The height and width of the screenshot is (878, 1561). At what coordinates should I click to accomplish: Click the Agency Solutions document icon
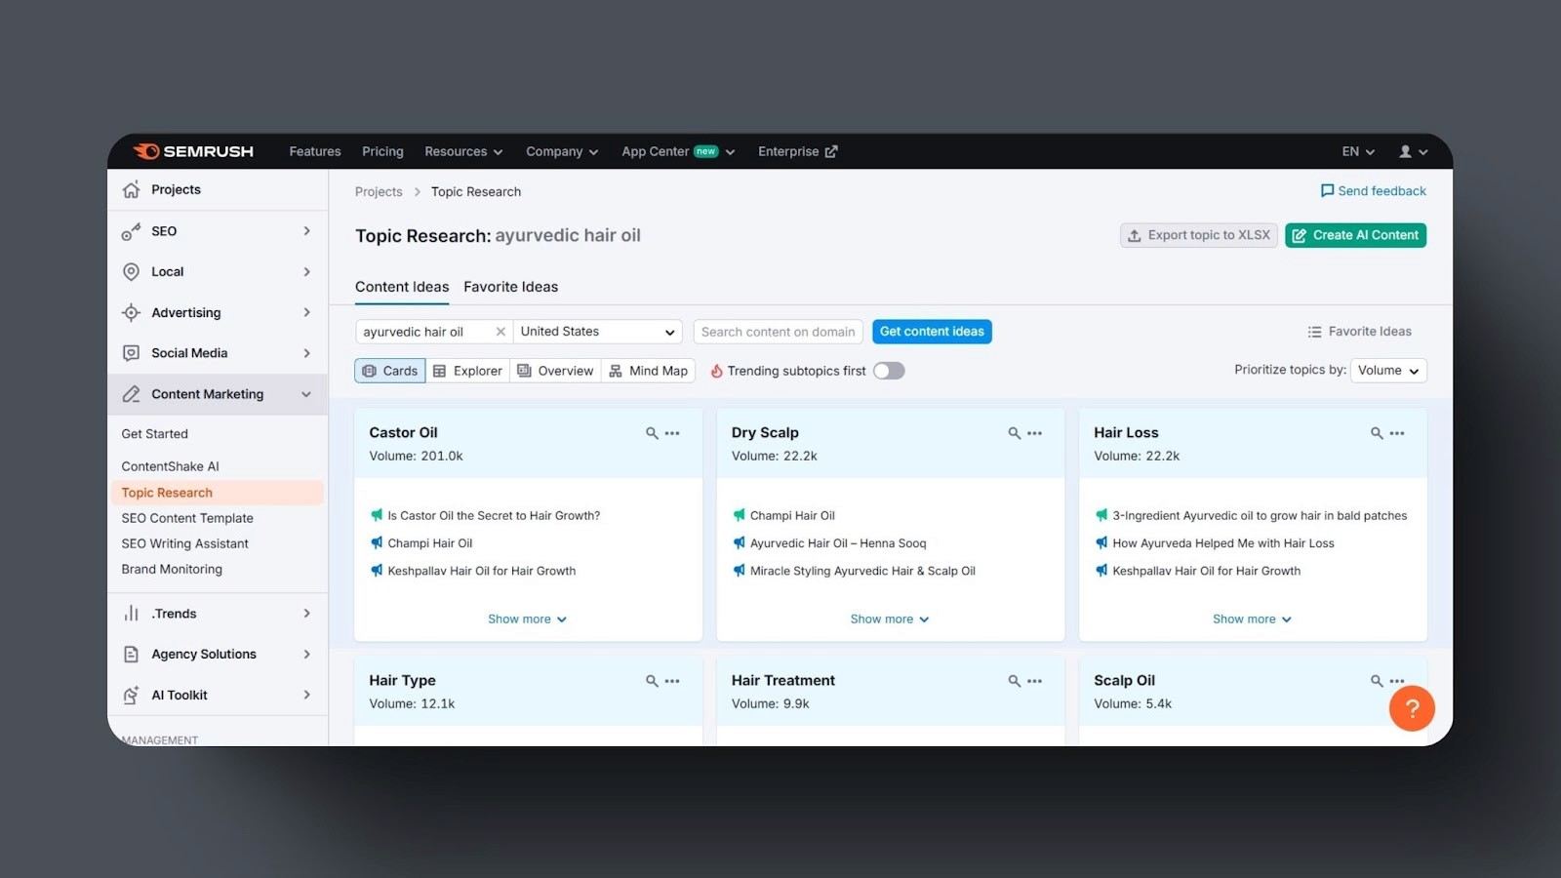click(131, 654)
